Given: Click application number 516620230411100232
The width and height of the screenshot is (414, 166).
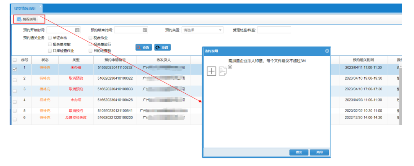Looking at the screenshot, I should [115, 68].
